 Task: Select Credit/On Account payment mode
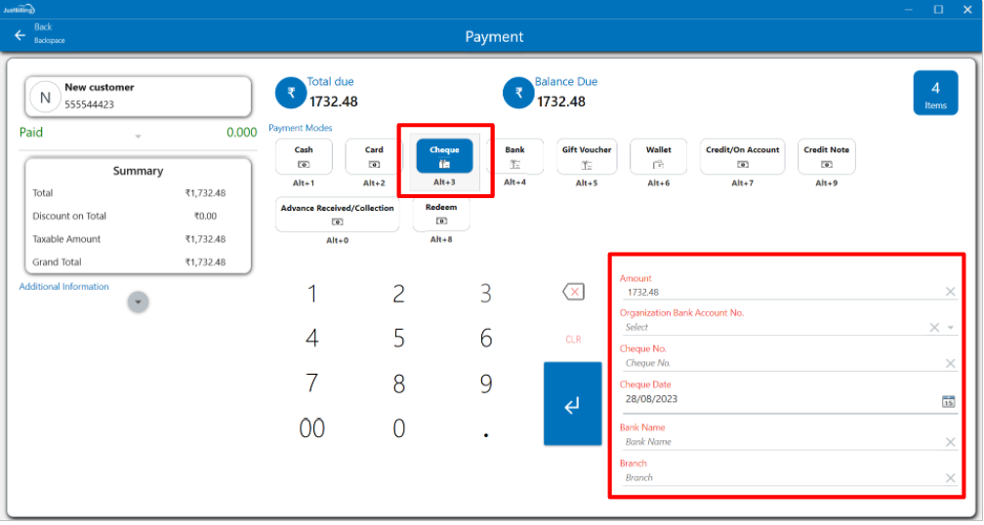[742, 156]
